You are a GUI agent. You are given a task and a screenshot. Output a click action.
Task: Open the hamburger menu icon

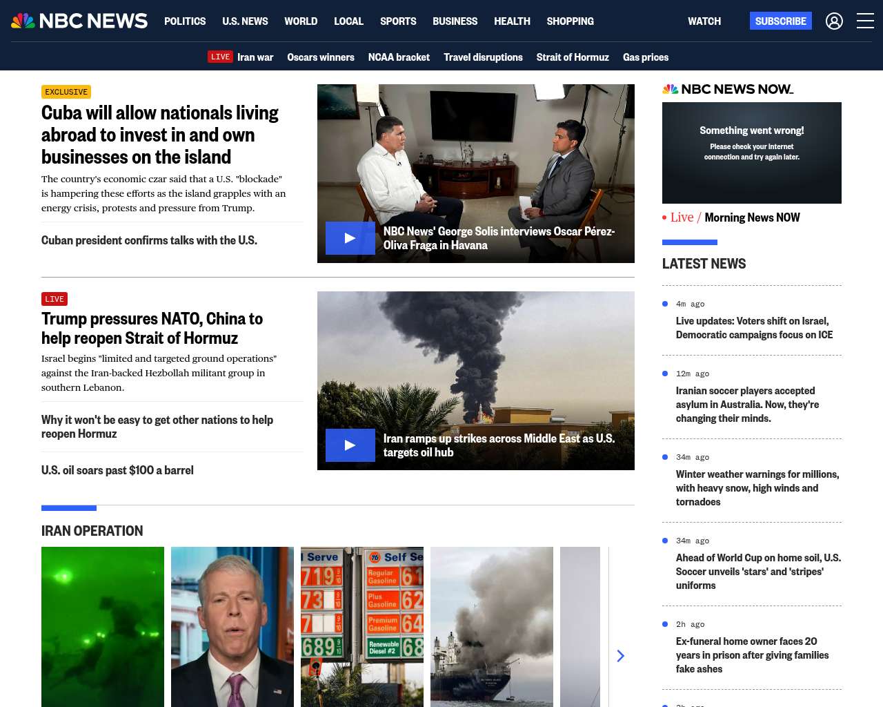coord(865,21)
